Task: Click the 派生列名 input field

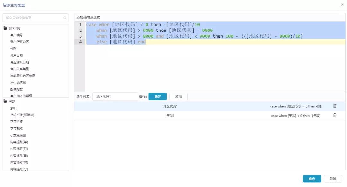Action: 115,97
